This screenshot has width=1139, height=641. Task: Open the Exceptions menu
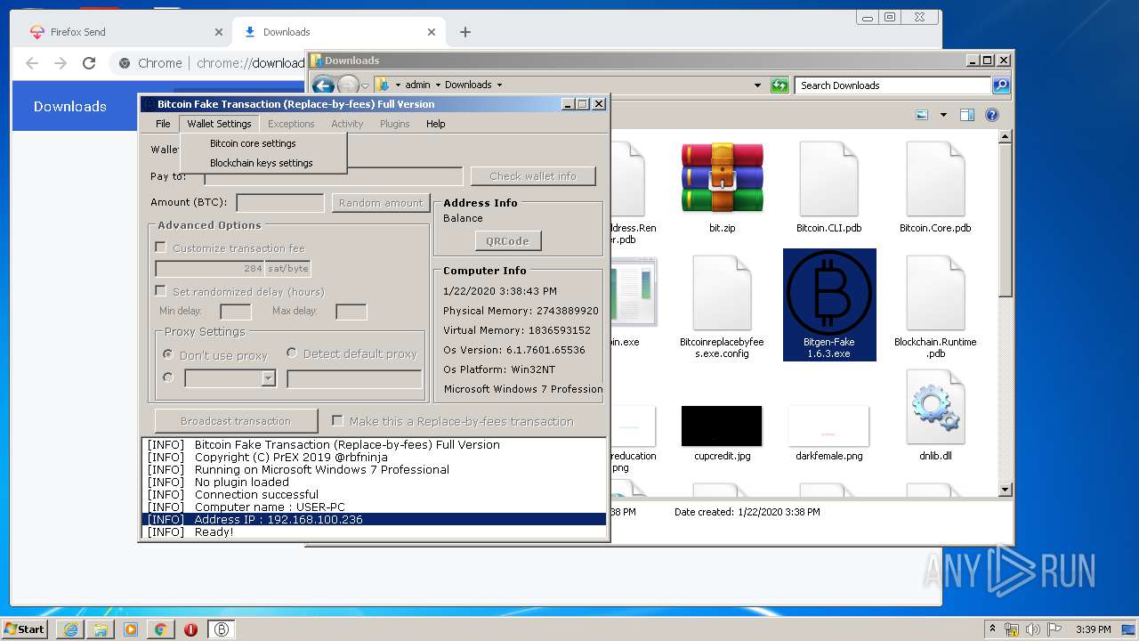[x=291, y=124]
